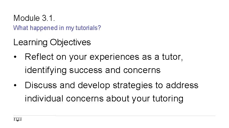This screenshot has height=128, width=229.
Task: Click the word "identifying" in the first bullet
Action: click(45, 70)
